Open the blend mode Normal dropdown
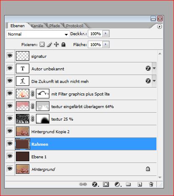This screenshot has width=174, height=196. pos(38,34)
